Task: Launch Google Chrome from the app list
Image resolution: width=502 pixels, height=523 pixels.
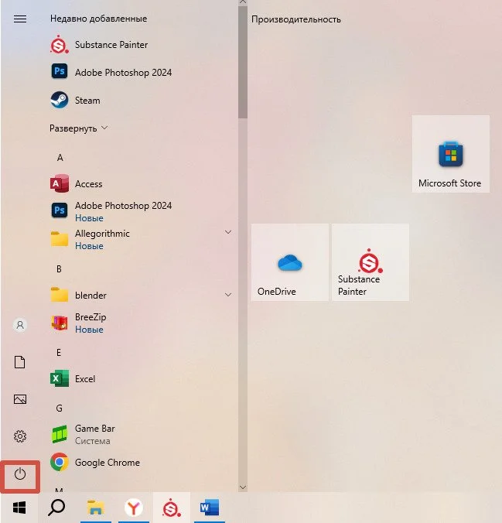Action: click(x=95, y=463)
